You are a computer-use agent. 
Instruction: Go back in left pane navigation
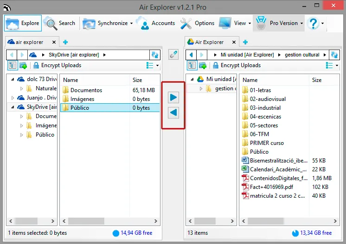12,55
